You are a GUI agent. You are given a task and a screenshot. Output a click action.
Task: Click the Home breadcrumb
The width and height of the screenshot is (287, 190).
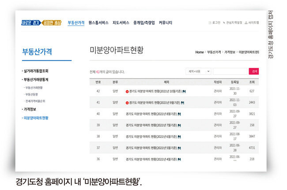(200, 52)
